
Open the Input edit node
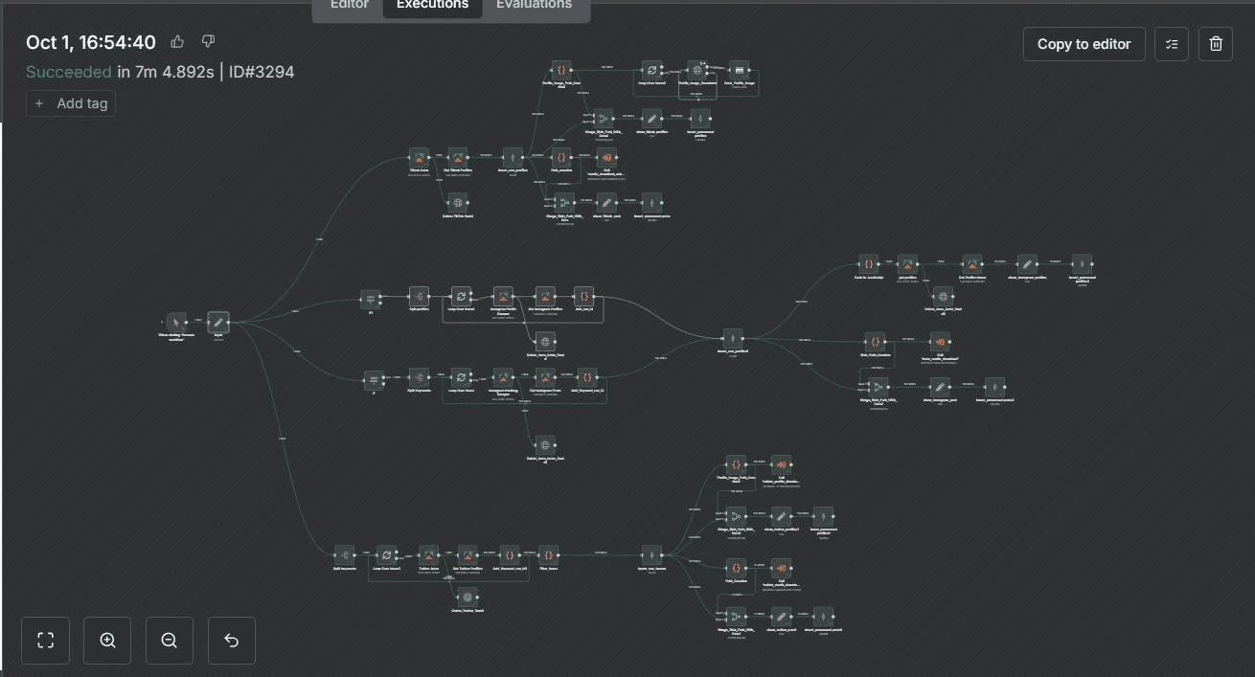(x=218, y=322)
